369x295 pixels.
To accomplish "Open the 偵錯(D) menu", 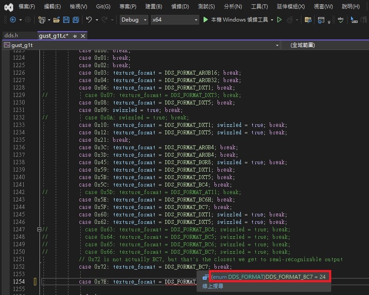I will (x=180, y=7).
